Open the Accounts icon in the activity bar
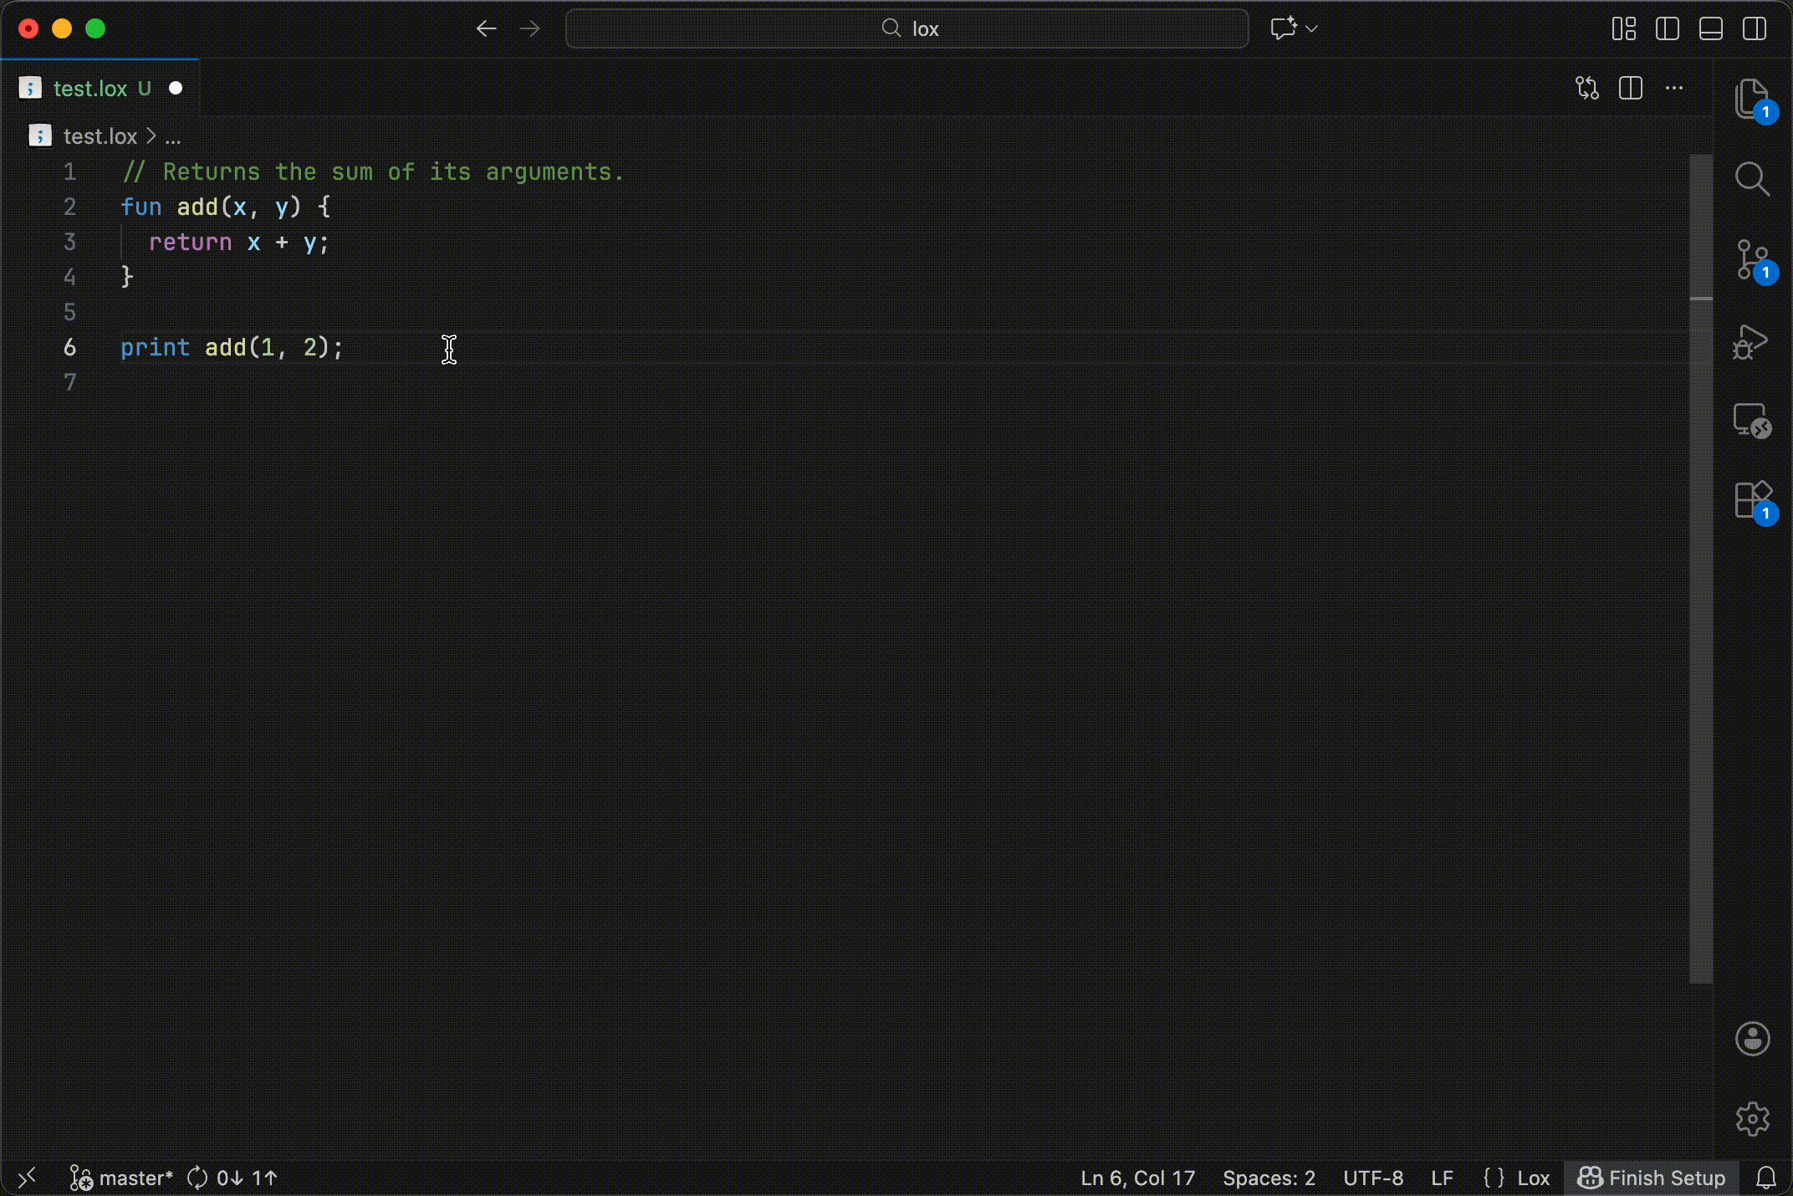Viewport: 1793px width, 1196px height. point(1753,1039)
